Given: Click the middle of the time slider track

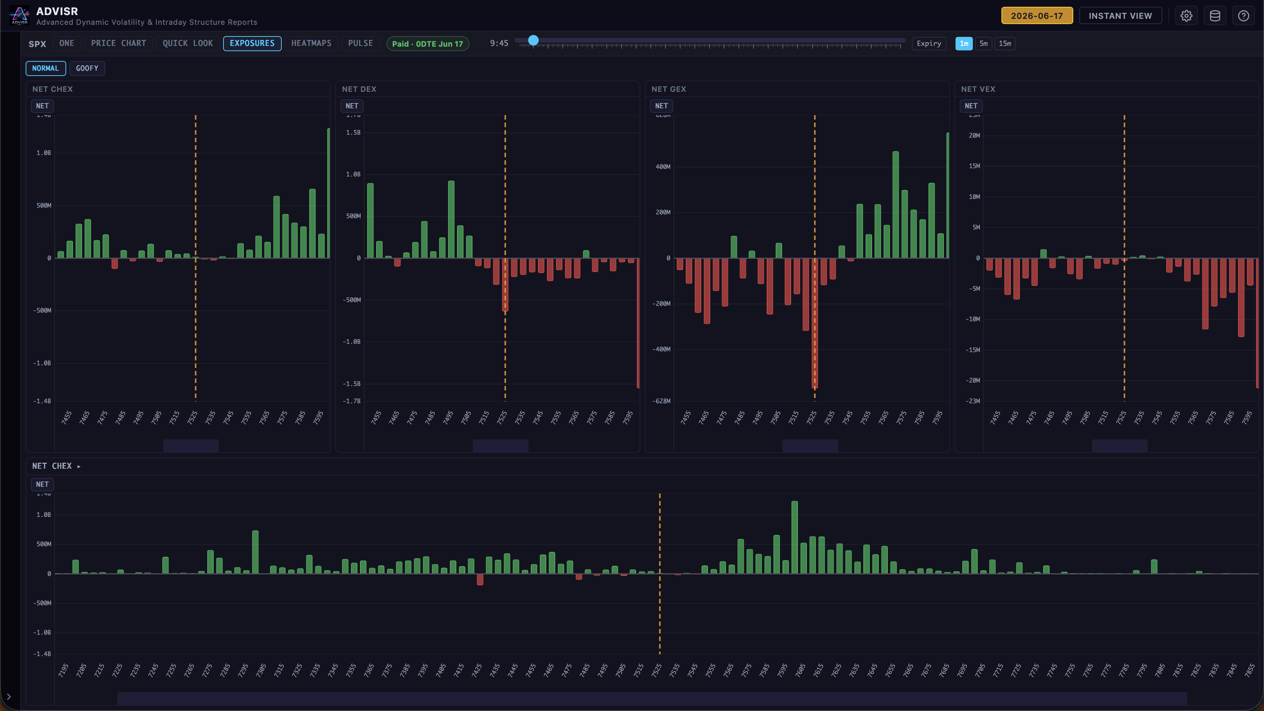Looking at the screenshot, I should click(710, 40).
